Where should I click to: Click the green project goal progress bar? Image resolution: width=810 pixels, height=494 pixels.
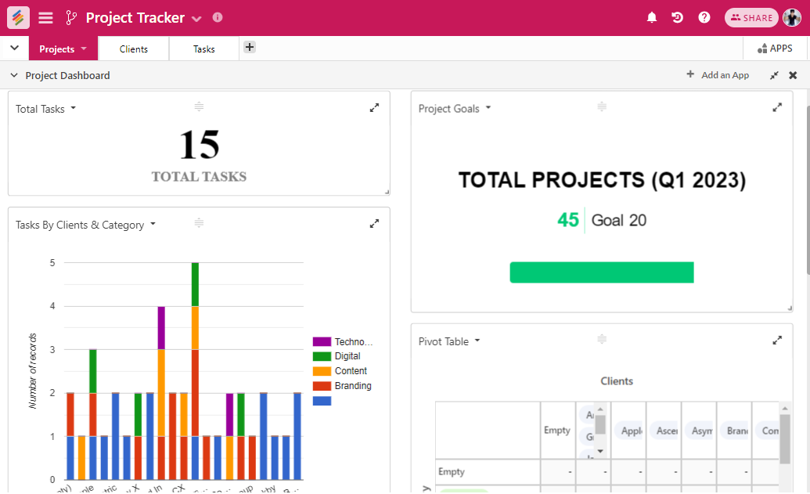pyautogui.click(x=602, y=272)
